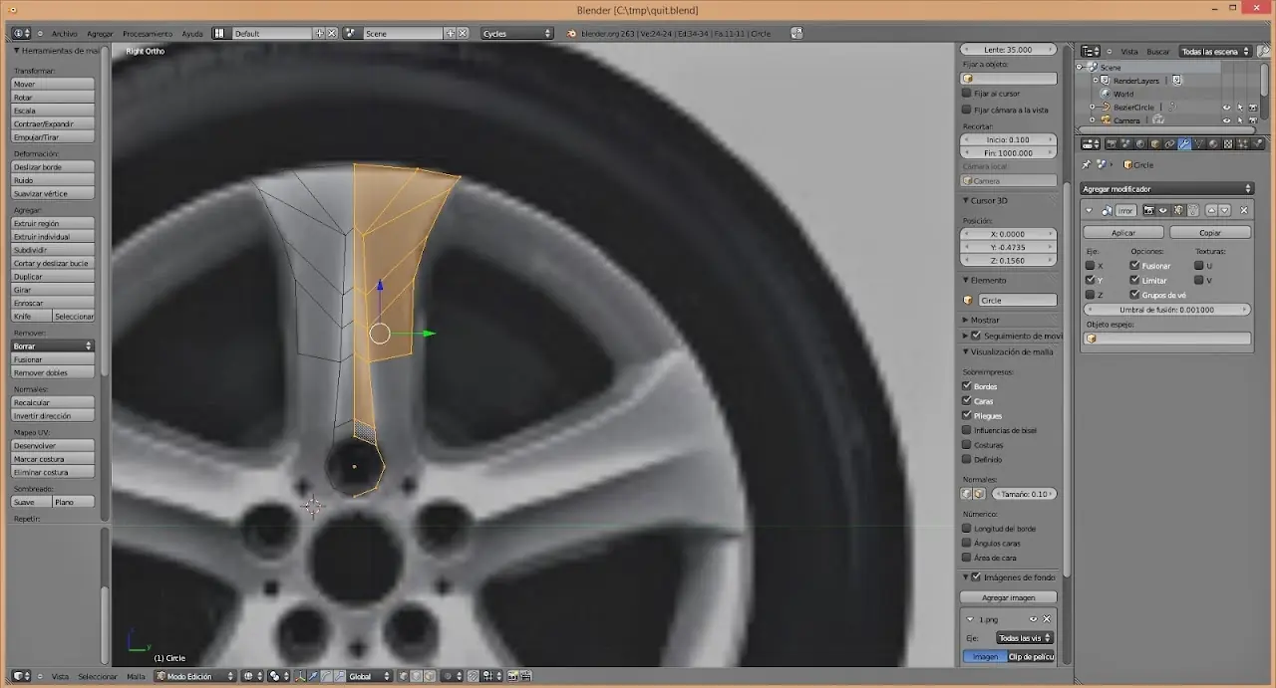This screenshot has width=1276, height=688.
Task: Open the Texture properties checker tab
Action: [1228, 143]
